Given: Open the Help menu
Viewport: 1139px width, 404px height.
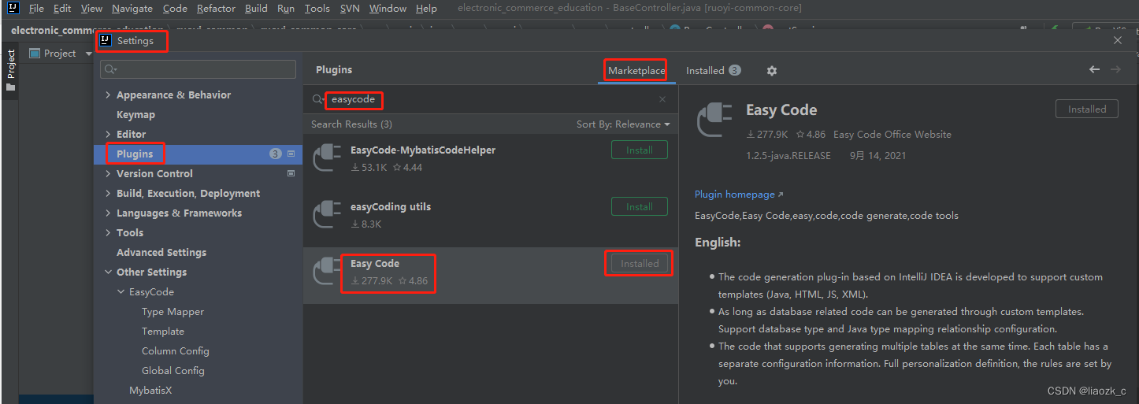Looking at the screenshot, I should pos(426,9).
